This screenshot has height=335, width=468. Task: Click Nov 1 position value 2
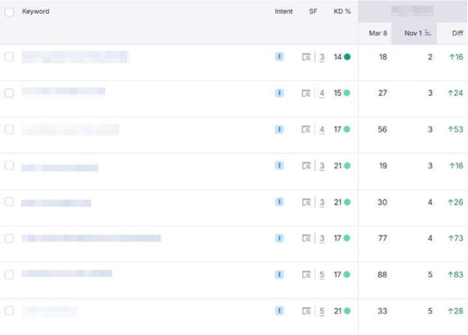point(430,57)
